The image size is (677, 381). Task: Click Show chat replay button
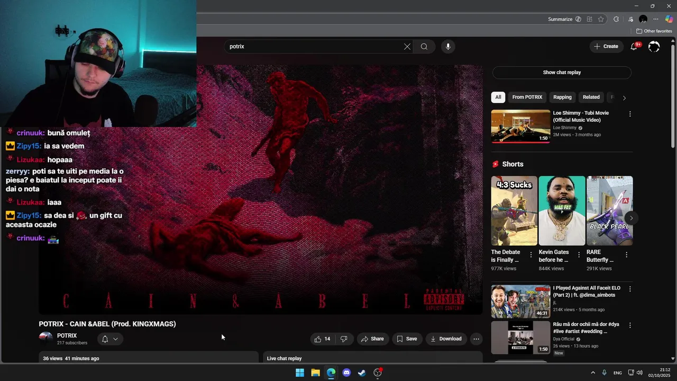[562, 72]
